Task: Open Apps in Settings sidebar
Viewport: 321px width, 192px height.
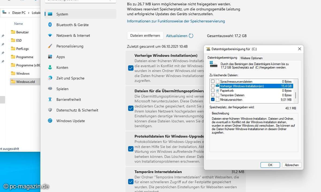Action: (x=81, y=57)
